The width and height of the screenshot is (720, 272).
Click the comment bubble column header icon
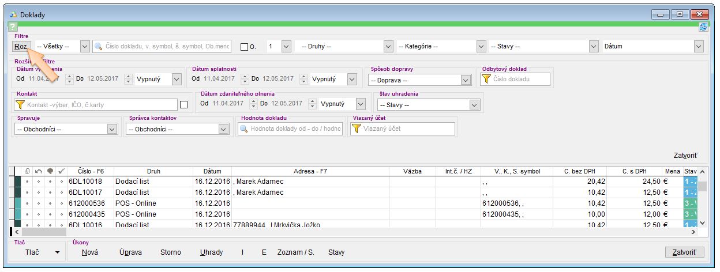(x=50, y=171)
